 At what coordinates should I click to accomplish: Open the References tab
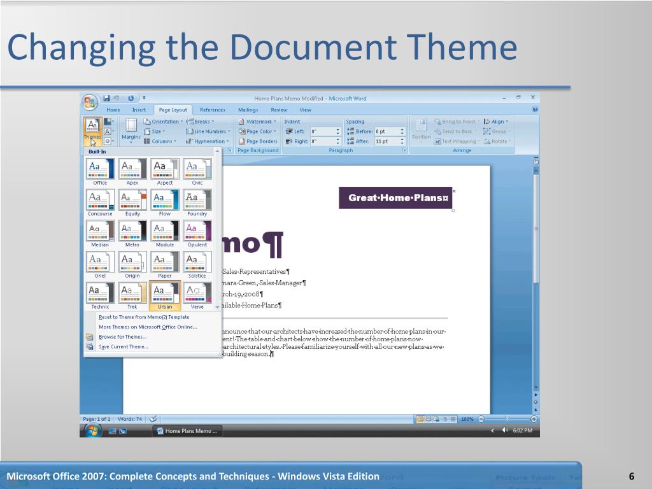[x=213, y=110]
